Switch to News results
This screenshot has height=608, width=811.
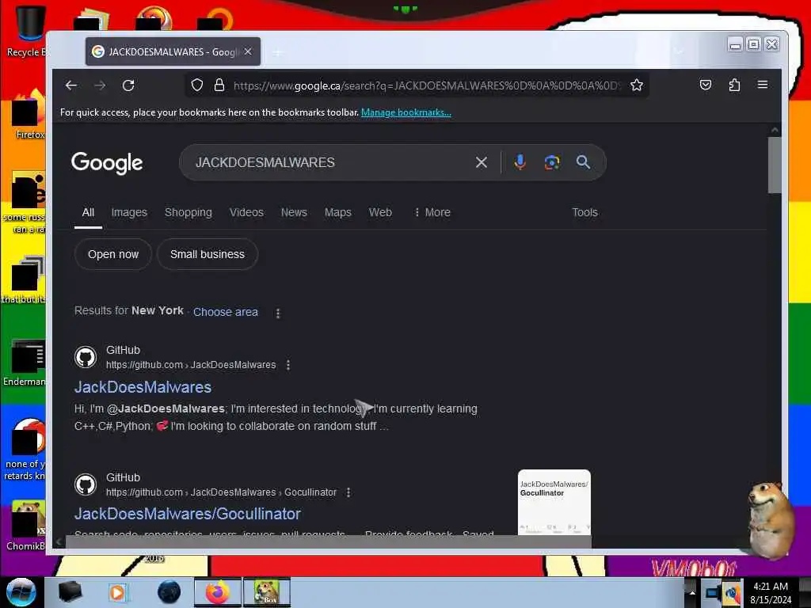pyautogui.click(x=294, y=212)
